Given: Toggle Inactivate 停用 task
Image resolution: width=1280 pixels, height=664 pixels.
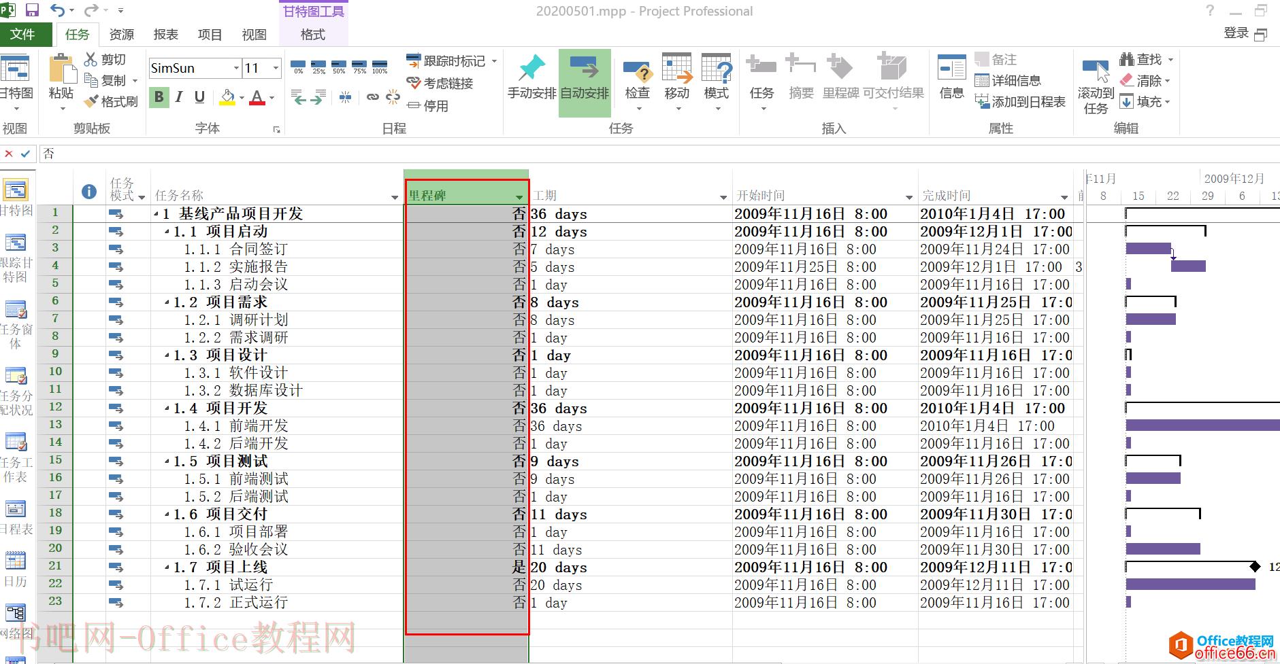Looking at the screenshot, I should 428,106.
